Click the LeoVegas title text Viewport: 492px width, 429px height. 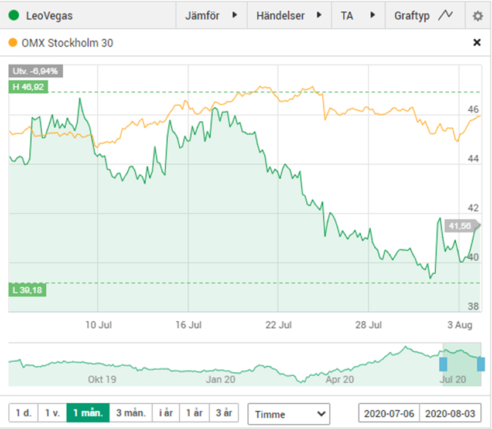[x=49, y=16]
